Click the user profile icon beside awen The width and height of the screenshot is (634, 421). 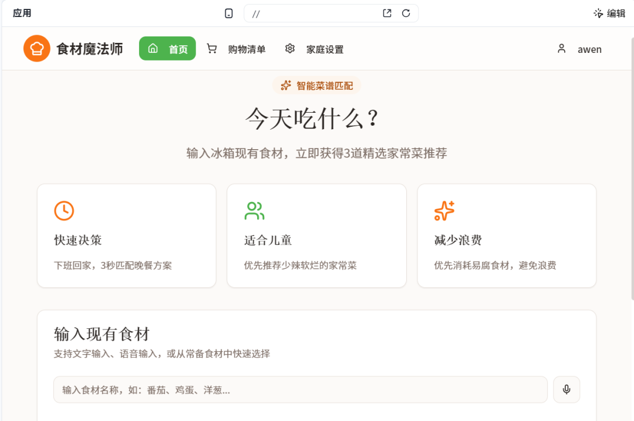[x=562, y=49]
